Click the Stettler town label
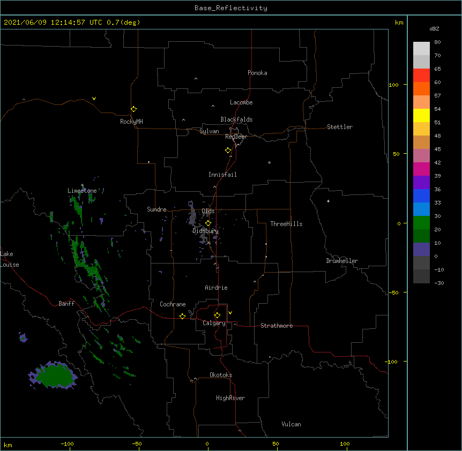The width and height of the screenshot is (462, 451). point(339,127)
